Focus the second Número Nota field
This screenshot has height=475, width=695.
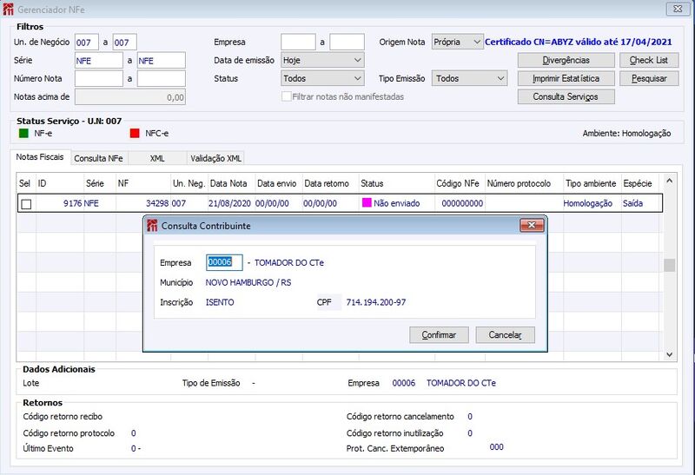click(162, 78)
